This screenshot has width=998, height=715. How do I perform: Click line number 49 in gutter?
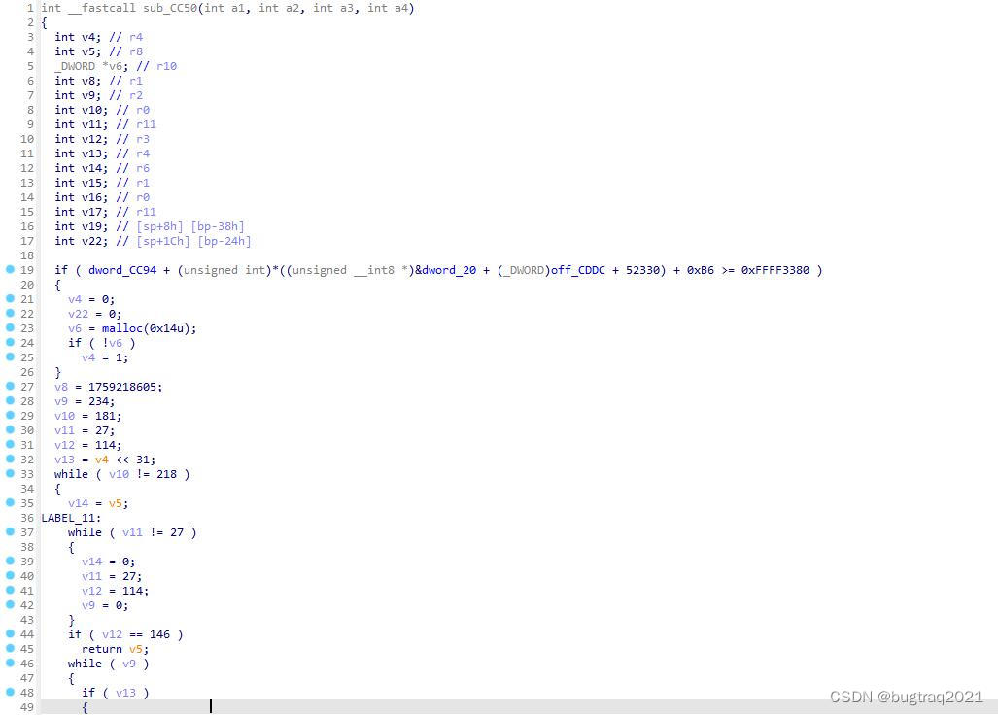tap(27, 707)
